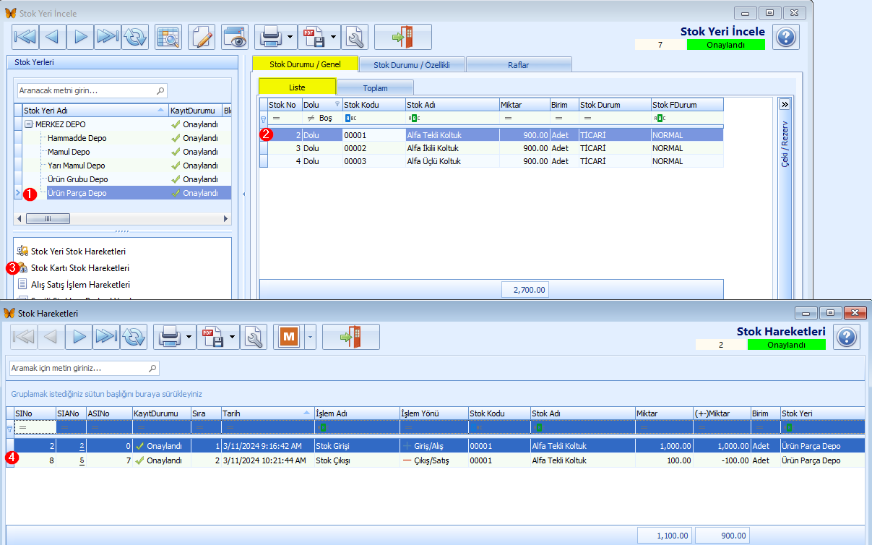Click the stock code 00001 cell in the list
Screen dimensions: 872x545
coord(374,134)
